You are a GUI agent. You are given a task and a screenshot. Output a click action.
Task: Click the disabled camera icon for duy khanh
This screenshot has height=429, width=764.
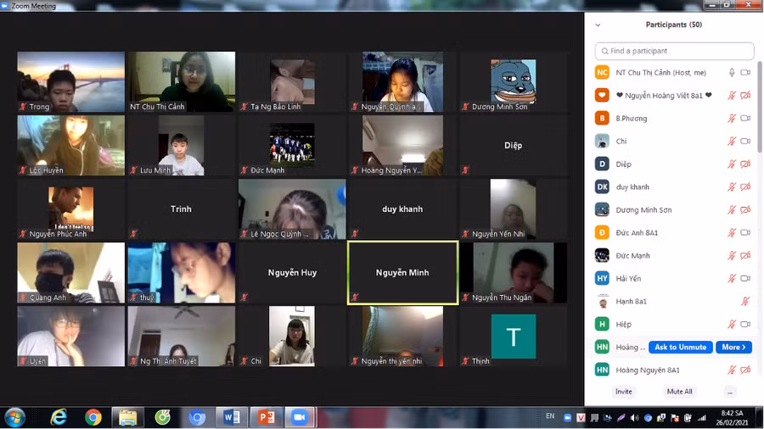[x=745, y=187]
